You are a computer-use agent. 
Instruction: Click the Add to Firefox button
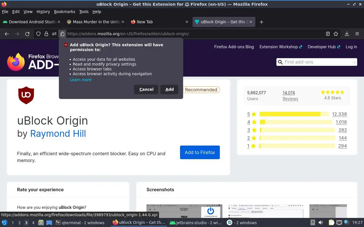(200, 152)
